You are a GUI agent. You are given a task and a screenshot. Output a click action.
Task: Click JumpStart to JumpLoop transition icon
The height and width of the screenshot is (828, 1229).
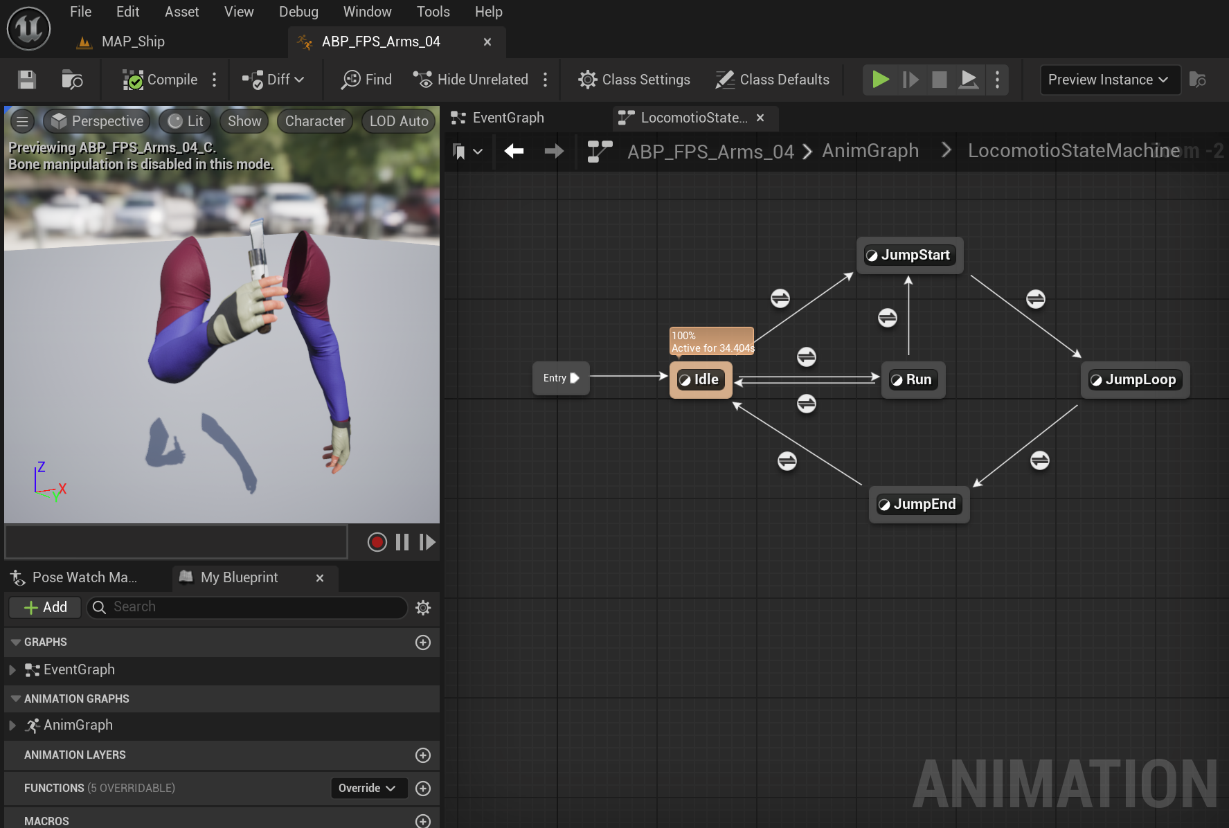1036,299
